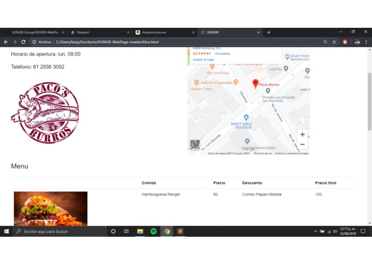Image resolution: width=372 pixels, height=264 pixels.
Task: Click the page vertical scrollbar thumb
Action: [369, 102]
